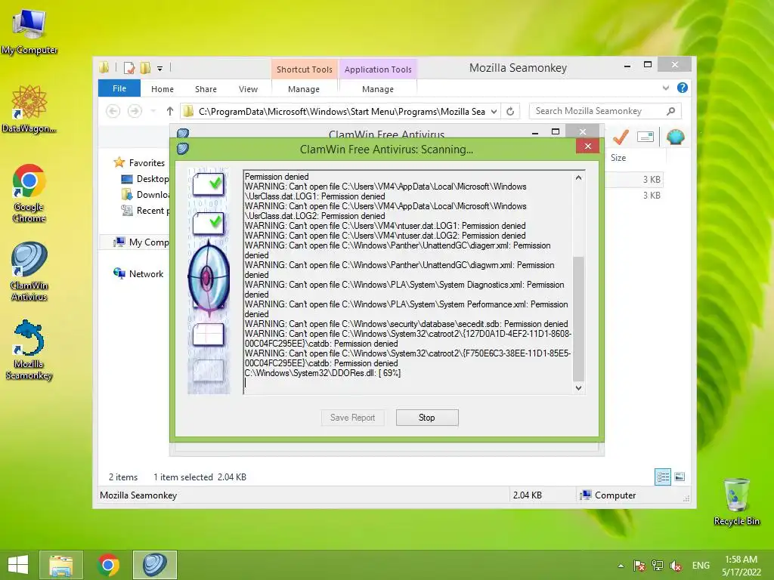
Task: Click the Up one level arrow
Action: coord(170,112)
